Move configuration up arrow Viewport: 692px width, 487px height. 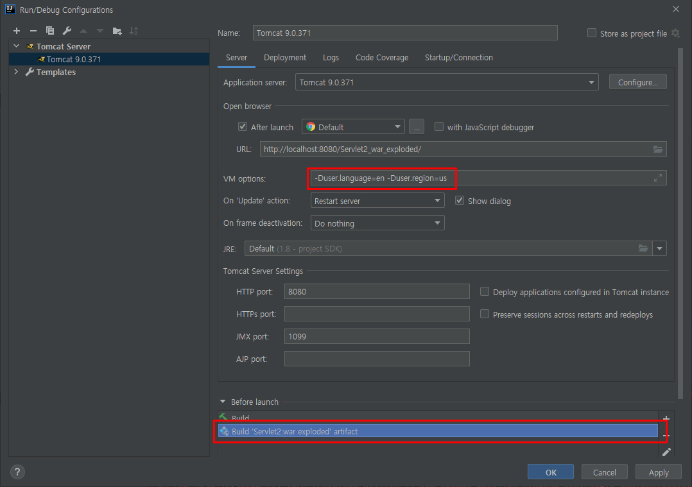83,31
